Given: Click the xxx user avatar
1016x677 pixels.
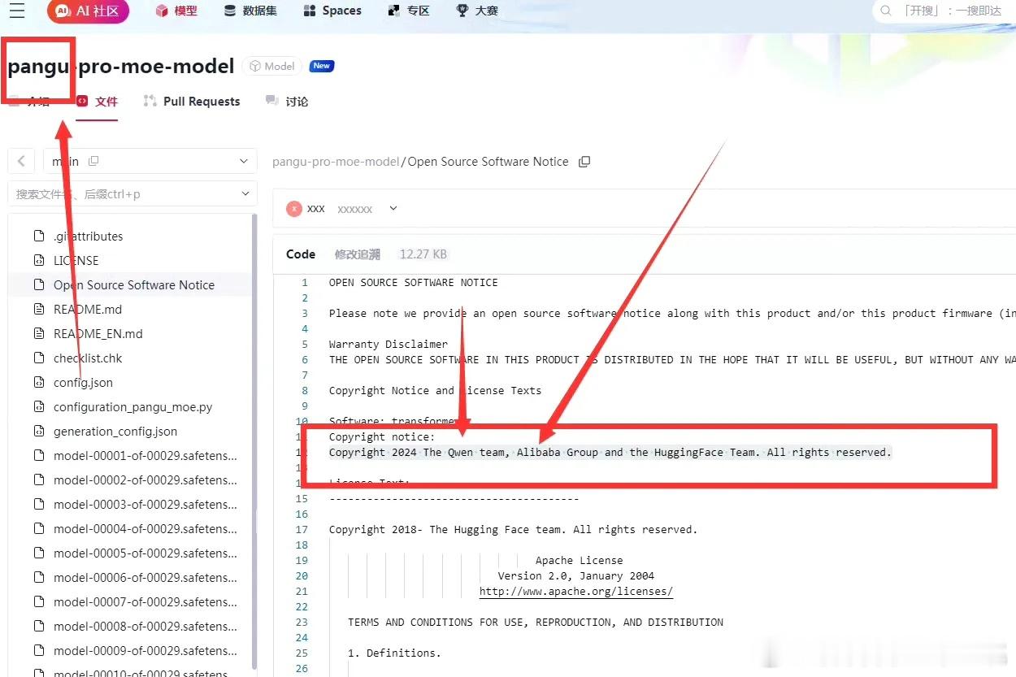Looking at the screenshot, I should pyautogui.click(x=294, y=209).
